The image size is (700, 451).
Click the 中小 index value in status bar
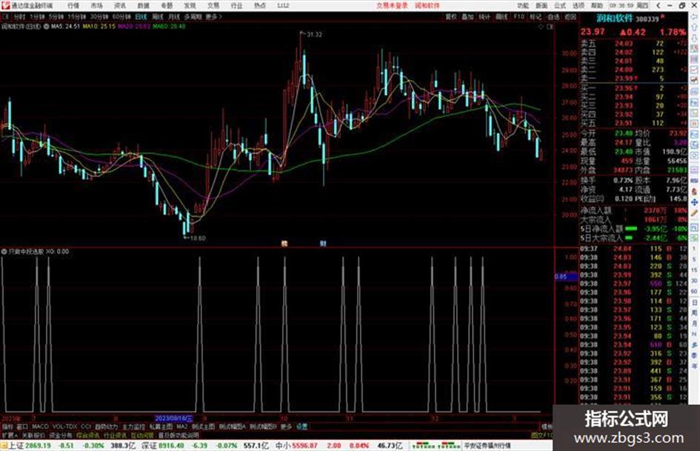(x=306, y=446)
